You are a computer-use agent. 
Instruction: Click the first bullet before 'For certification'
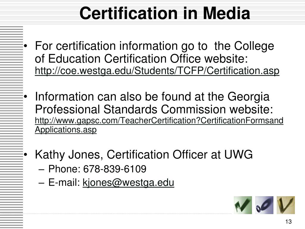click(26, 46)
